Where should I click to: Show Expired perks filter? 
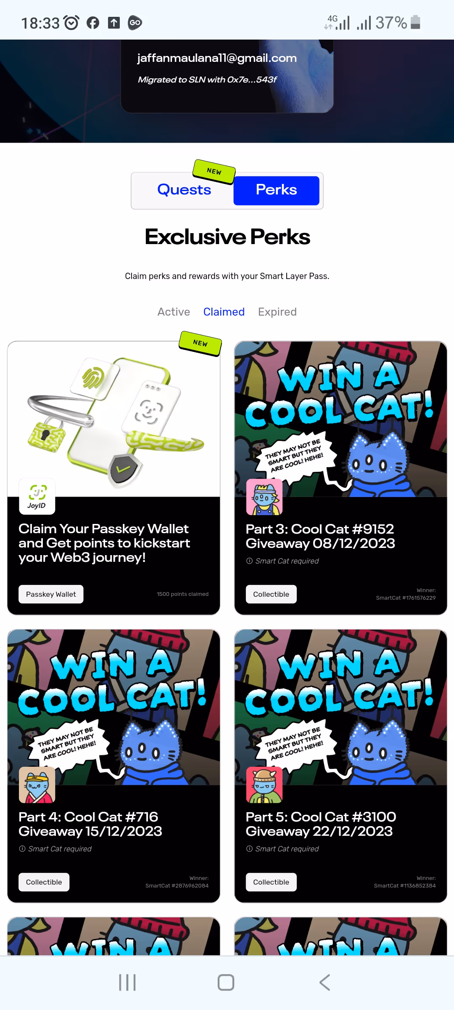pos(277,312)
